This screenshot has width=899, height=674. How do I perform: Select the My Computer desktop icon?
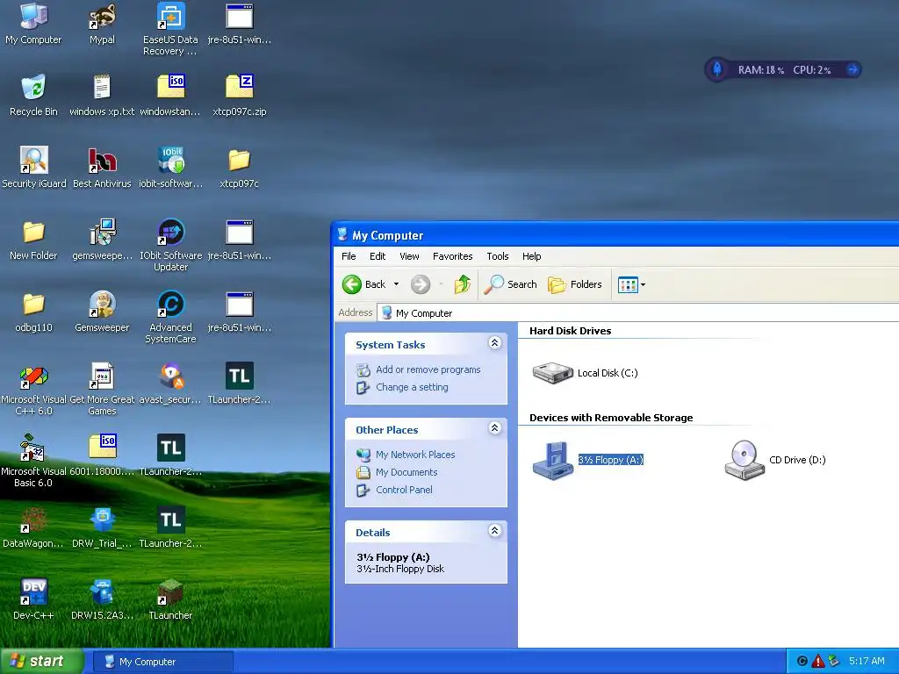(33, 16)
